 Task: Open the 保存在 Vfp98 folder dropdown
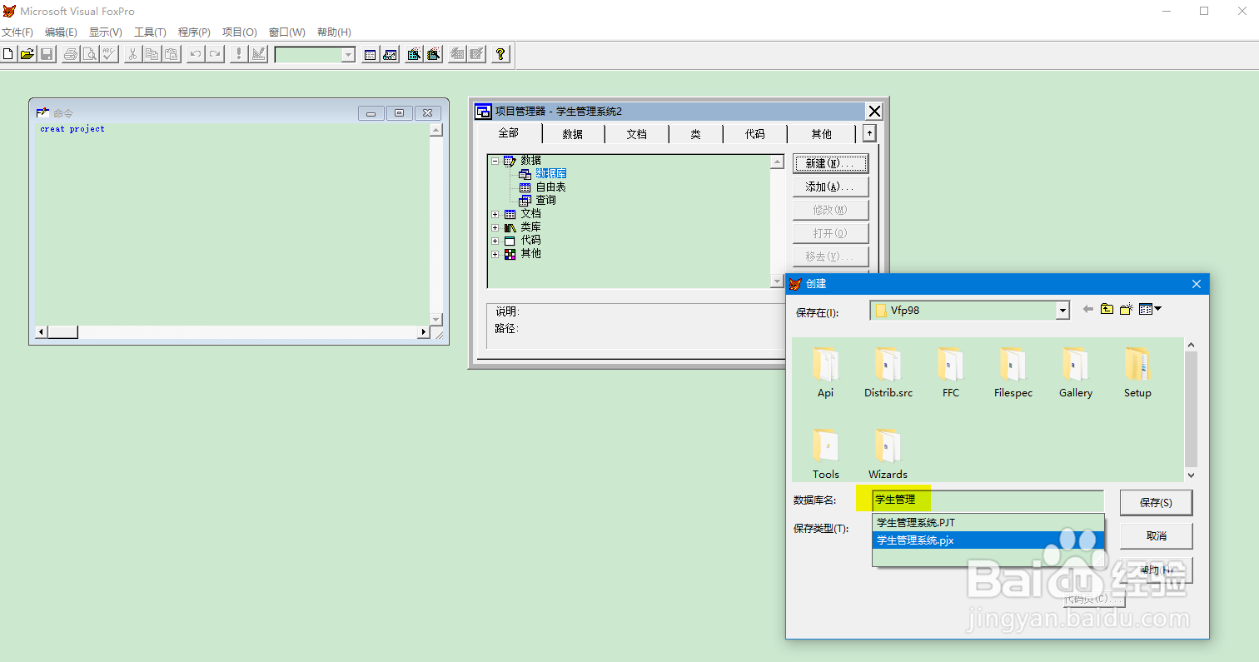1062,310
